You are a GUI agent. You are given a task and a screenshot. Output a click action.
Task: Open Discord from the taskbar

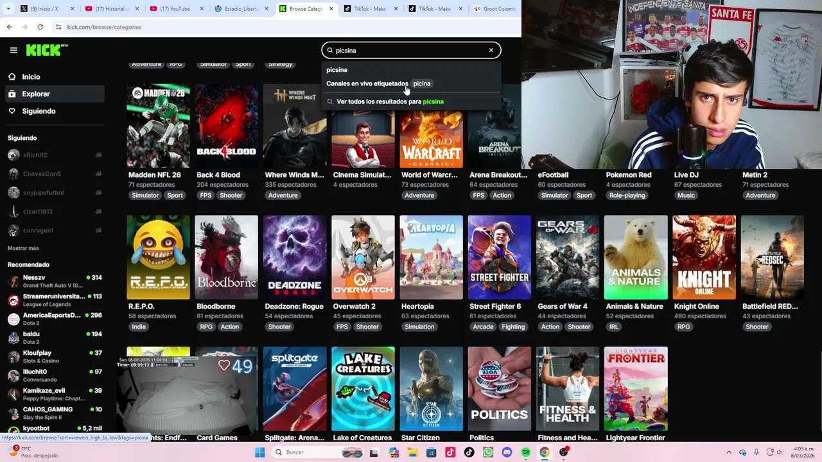507,452
